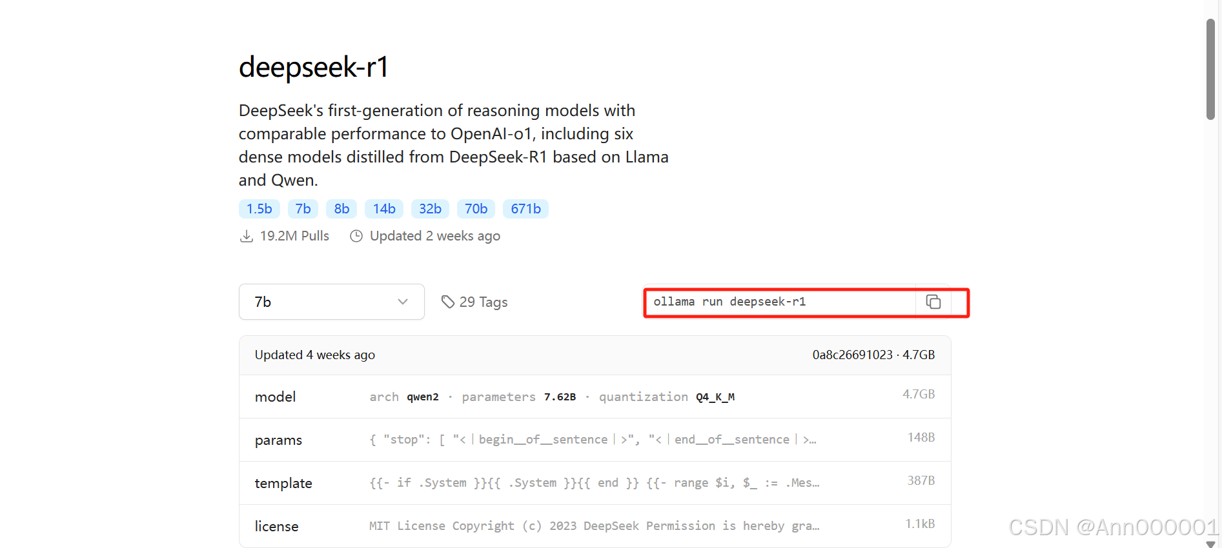Screen dimensions: 1222x548
Task: Copy the ollama run command
Action: pyautogui.click(x=933, y=302)
